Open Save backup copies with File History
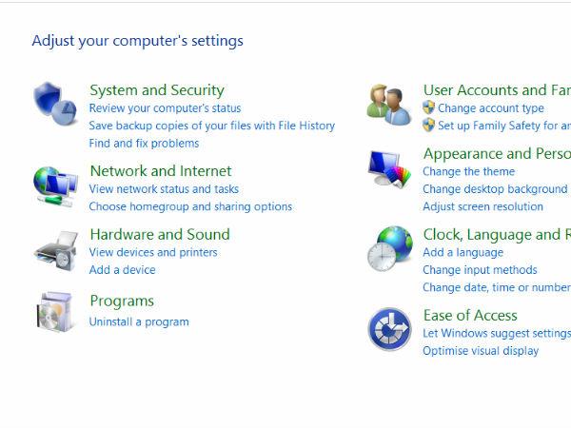This screenshot has height=428, width=571. tap(211, 126)
